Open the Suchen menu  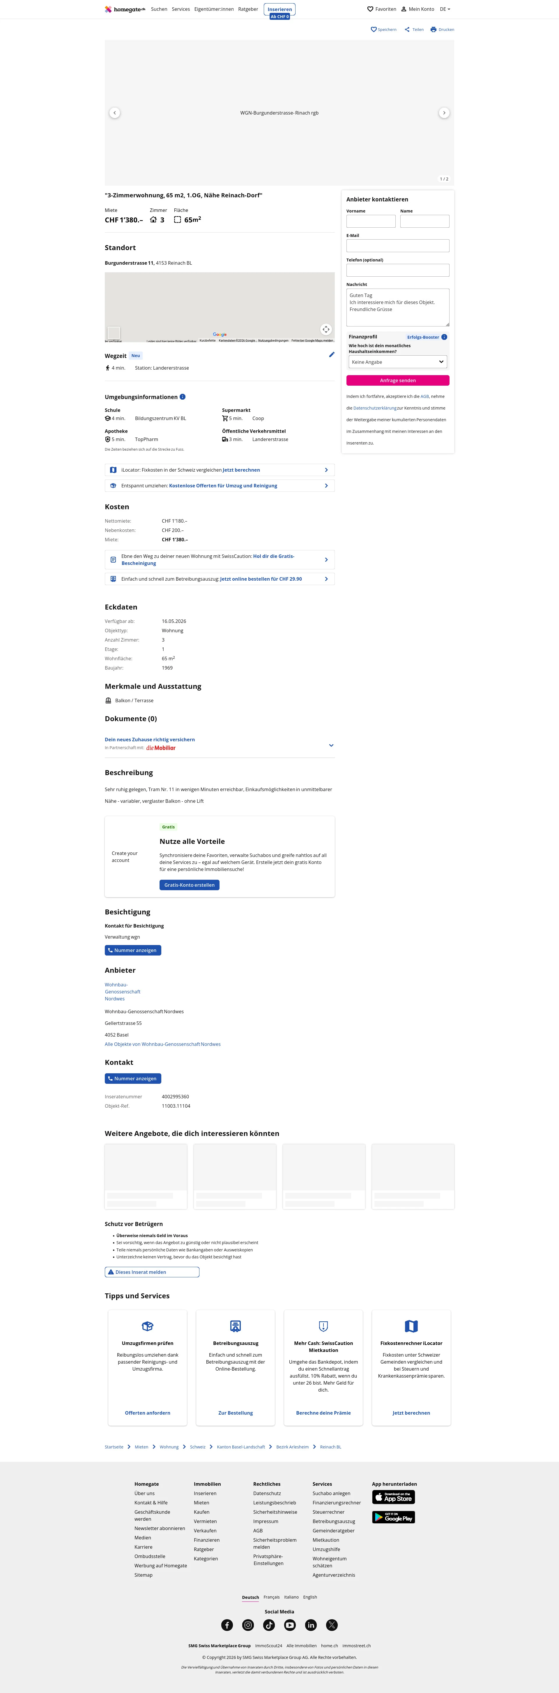click(x=159, y=9)
